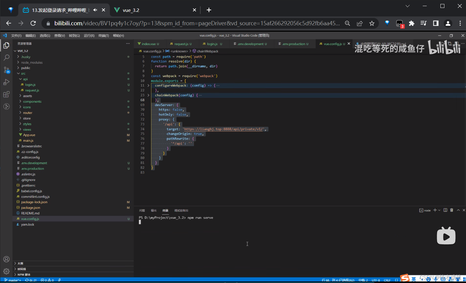Maximize the terminal panel with the up chevron

click(458, 210)
